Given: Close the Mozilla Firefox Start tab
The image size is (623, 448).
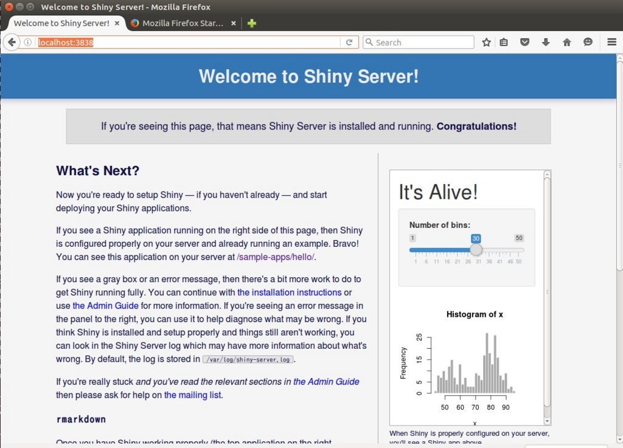Looking at the screenshot, I should pyautogui.click(x=234, y=24).
